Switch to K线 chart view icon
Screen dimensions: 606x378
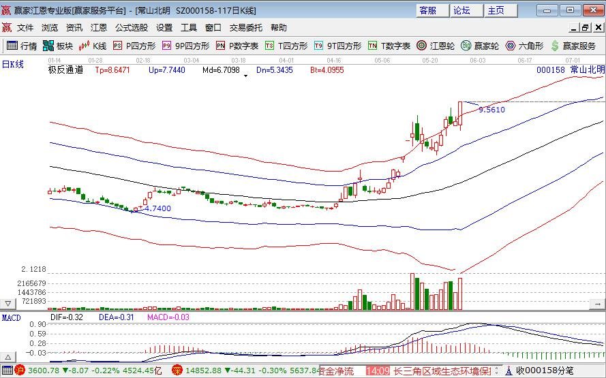coord(93,46)
